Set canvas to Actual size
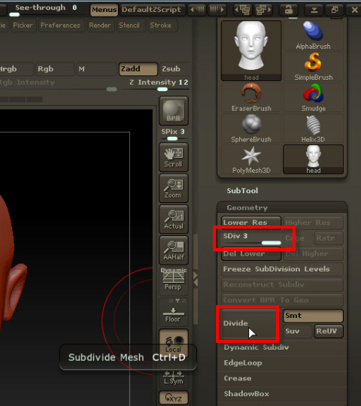The image size is (361, 406). click(173, 219)
